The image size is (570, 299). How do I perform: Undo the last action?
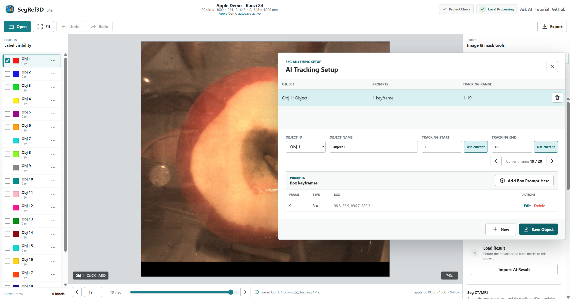click(x=70, y=27)
